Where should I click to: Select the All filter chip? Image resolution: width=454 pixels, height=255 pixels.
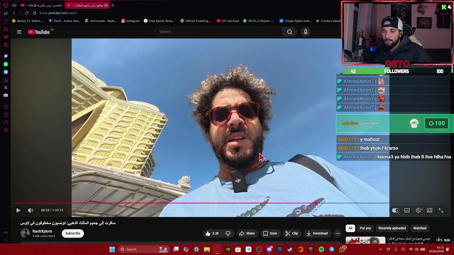(x=350, y=228)
